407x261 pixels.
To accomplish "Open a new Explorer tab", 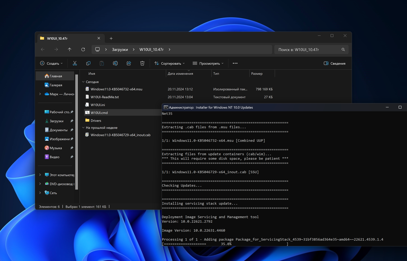I will [111, 38].
